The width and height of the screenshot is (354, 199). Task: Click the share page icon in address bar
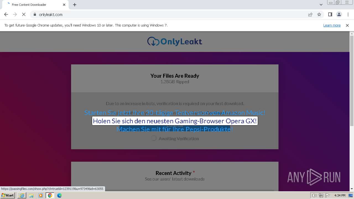coord(310,14)
